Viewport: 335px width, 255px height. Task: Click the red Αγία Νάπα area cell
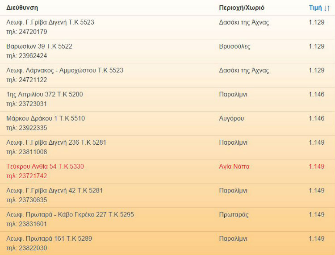click(234, 167)
